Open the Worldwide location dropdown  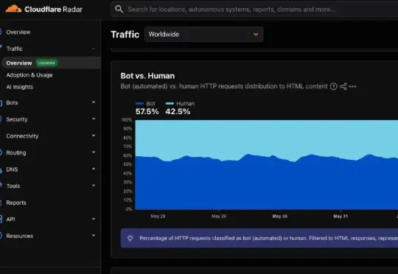coord(204,34)
